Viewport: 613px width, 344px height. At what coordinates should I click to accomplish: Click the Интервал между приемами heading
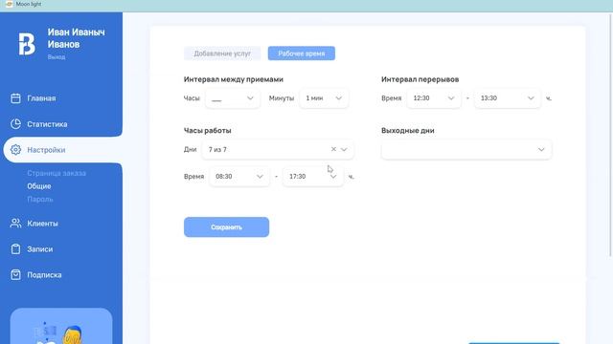pyautogui.click(x=234, y=79)
